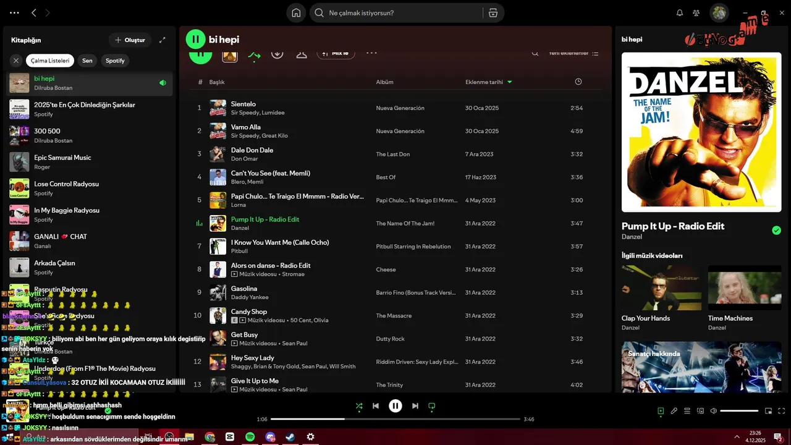Open the Browse icon in search bar
791x445 pixels.
click(x=493, y=13)
